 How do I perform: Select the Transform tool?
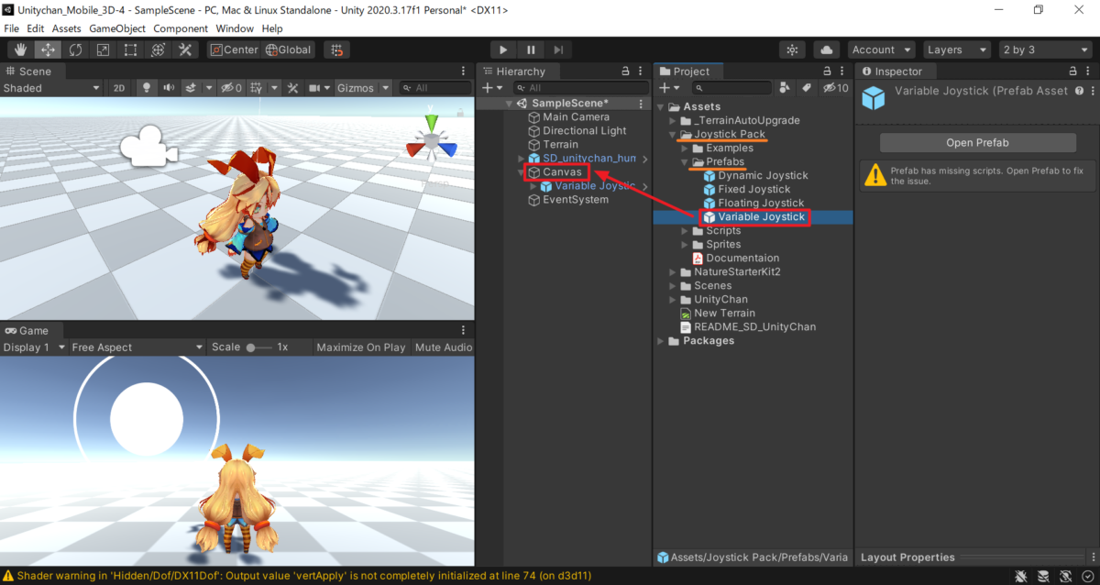(x=159, y=50)
